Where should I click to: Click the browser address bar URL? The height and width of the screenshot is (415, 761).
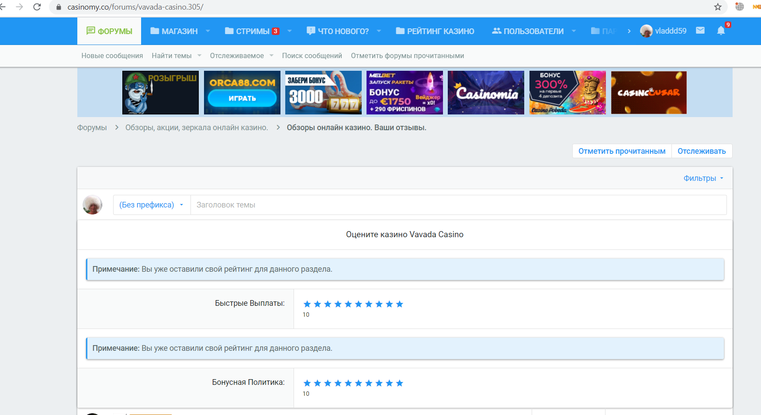pyautogui.click(x=135, y=7)
